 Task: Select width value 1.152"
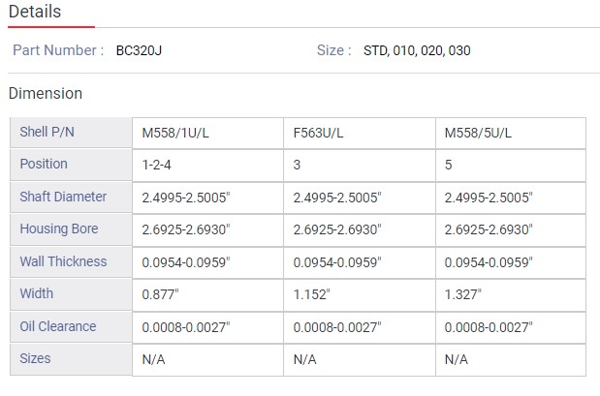coord(311,294)
